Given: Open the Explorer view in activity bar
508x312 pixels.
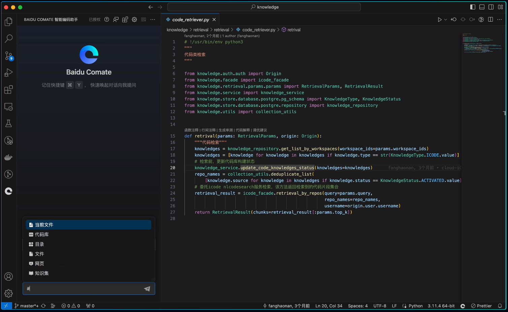Looking at the screenshot, I should (x=8, y=22).
